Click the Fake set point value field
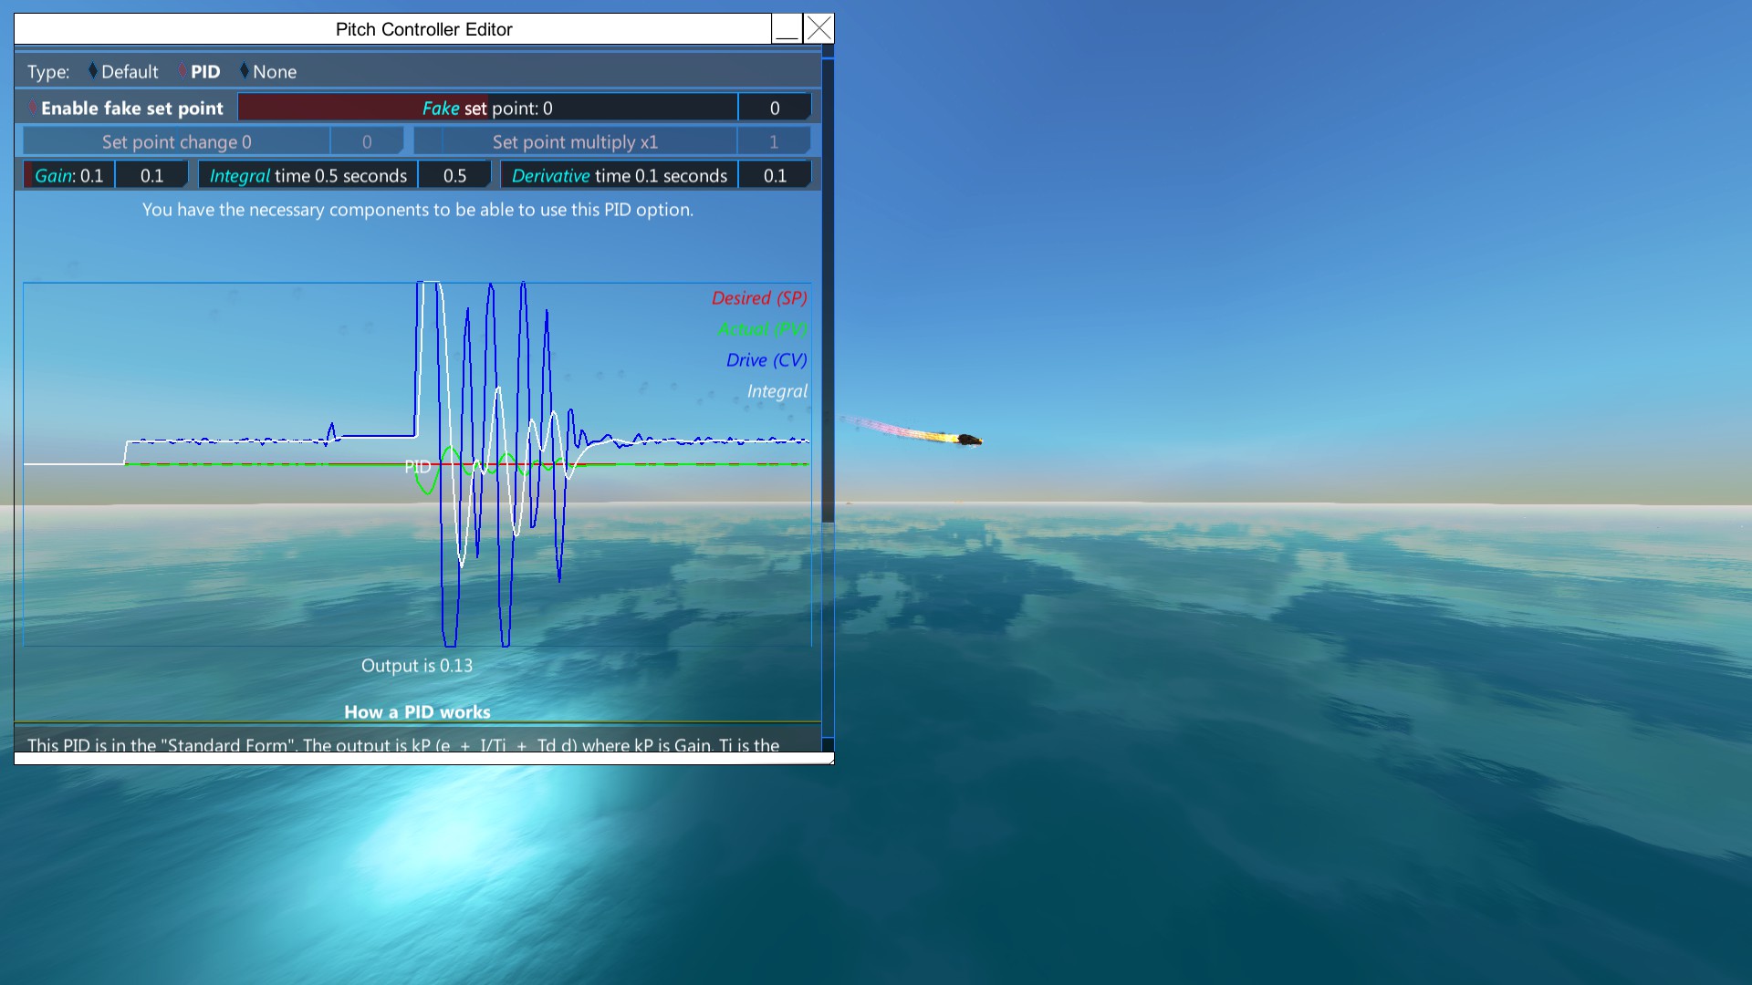 pos(774,109)
